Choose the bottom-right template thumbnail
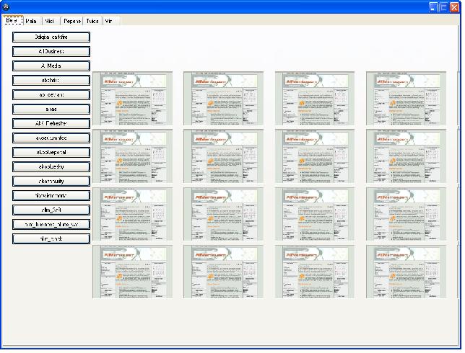 [x=405, y=272]
